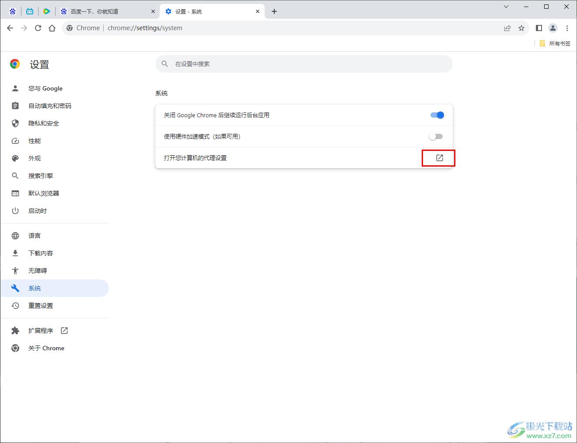The image size is (577, 443).
Task: Open the 所有书签 bookmarks folder
Action: (555, 43)
